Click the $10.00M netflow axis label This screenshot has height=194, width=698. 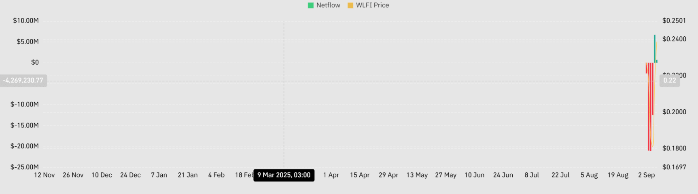(x=26, y=21)
